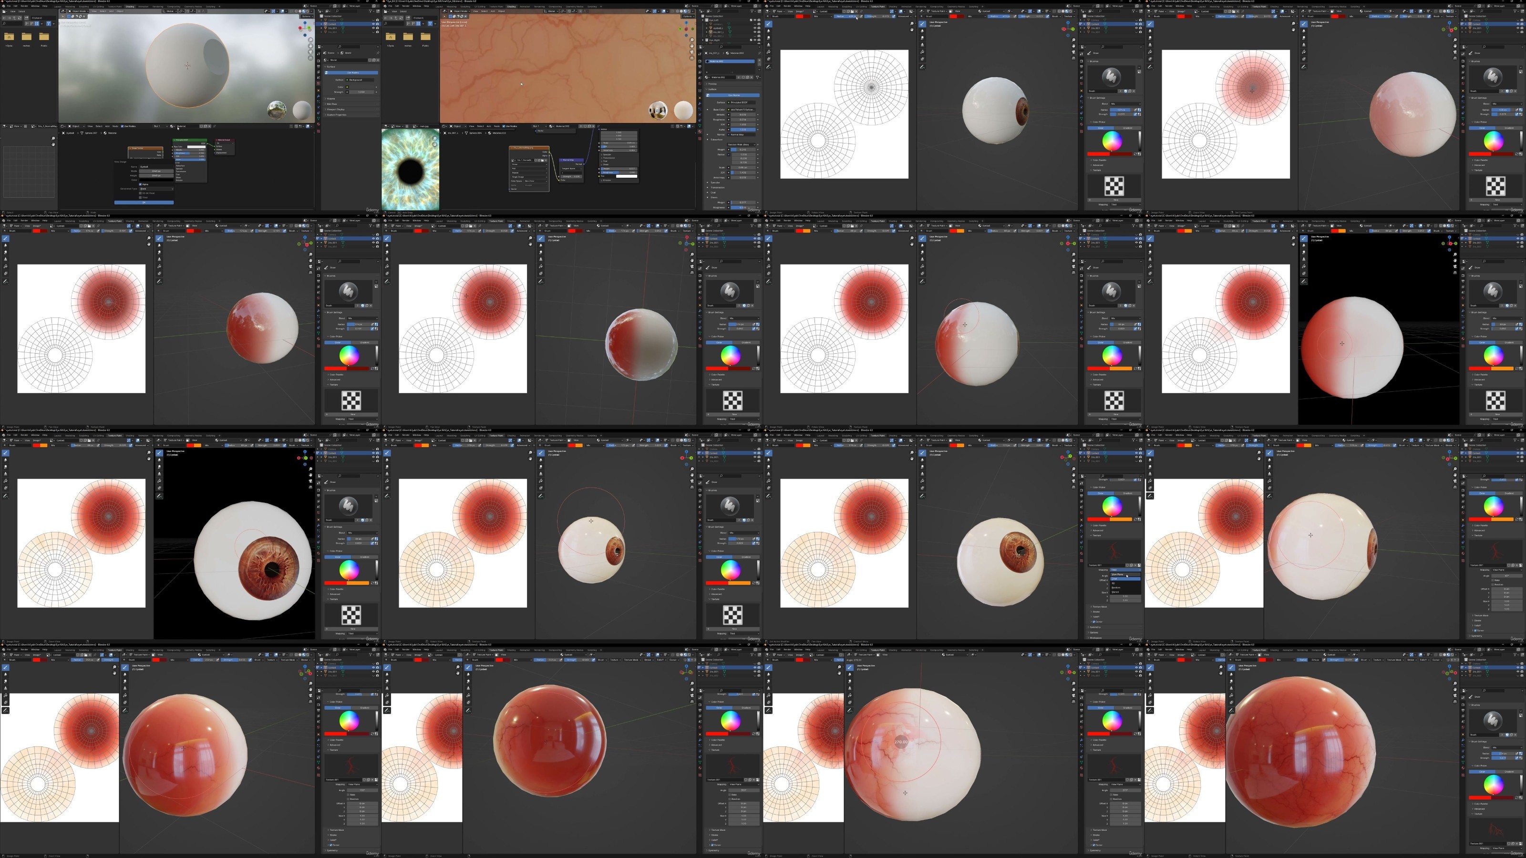
Task: Select Fill tool in the 3D viewport showing the white eyeball with brown iris, unpainted UV shot
Action: (x=922, y=51)
